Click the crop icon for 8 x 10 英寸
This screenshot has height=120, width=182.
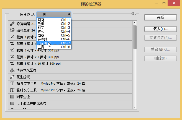point(12,64)
